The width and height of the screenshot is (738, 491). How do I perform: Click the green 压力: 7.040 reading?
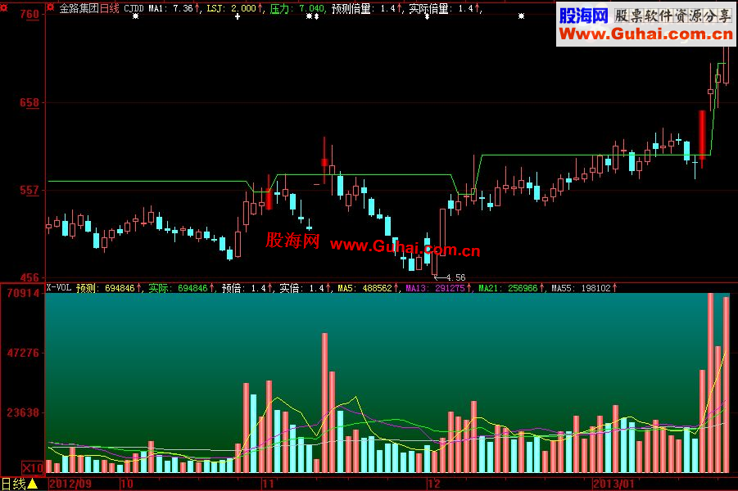click(x=297, y=8)
